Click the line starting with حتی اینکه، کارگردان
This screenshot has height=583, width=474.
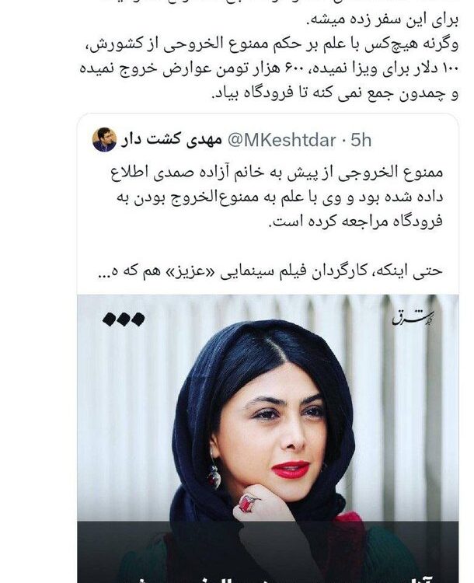pyautogui.click(x=270, y=271)
